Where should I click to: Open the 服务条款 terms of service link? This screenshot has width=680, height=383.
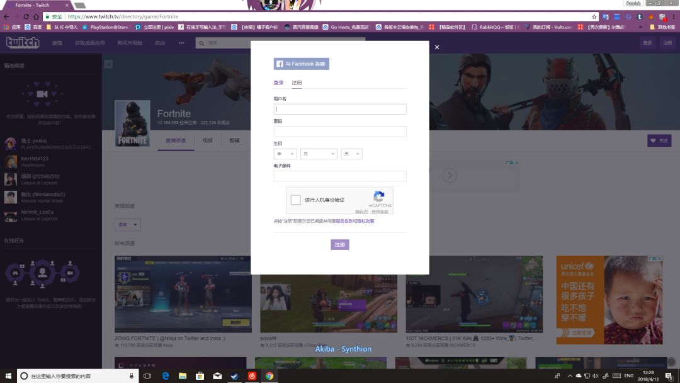pyautogui.click(x=344, y=221)
